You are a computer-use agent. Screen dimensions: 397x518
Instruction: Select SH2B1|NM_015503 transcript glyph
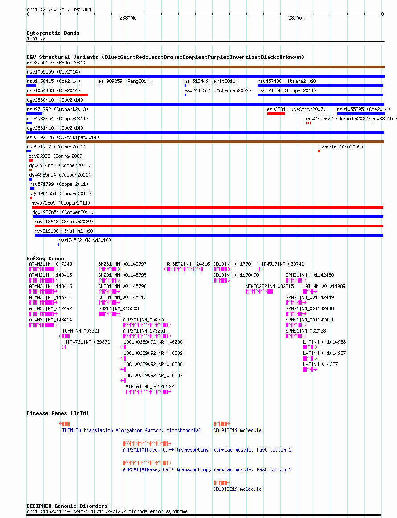click(109, 314)
